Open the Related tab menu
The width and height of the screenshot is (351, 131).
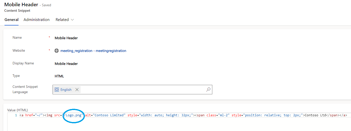coord(65,20)
